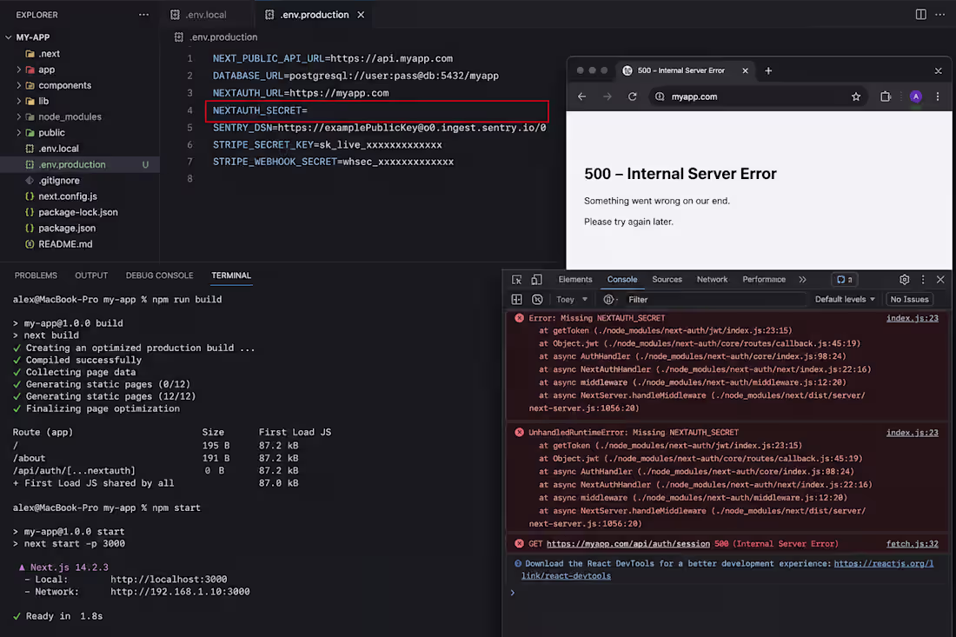This screenshot has height=637, width=956.
Task: Open the PROBLEMS panel tab
Action: 36,275
